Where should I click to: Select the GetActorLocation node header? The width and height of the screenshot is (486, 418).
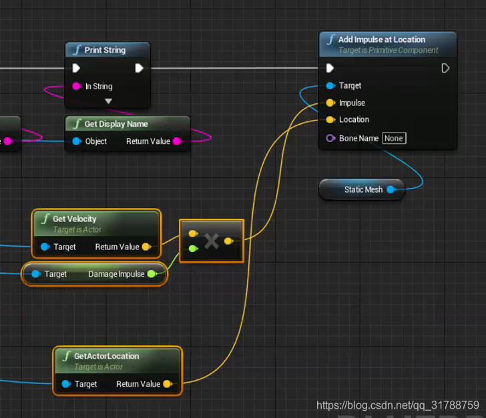click(x=117, y=361)
